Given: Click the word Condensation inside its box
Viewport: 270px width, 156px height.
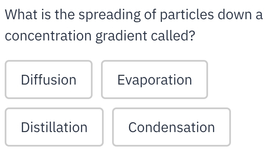Looking at the screenshot, I should pyautogui.click(x=171, y=127).
